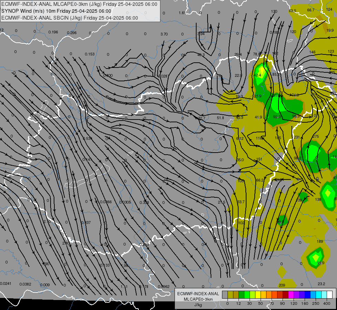This screenshot has height=310, width=337.
Task: Click the map value 22.9
Action: pos(238,75)
